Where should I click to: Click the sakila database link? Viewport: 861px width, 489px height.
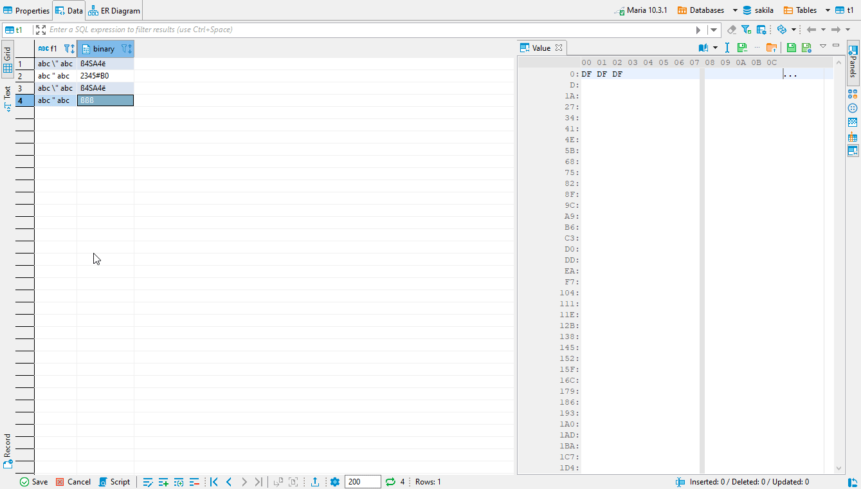(x=758, y=10)
